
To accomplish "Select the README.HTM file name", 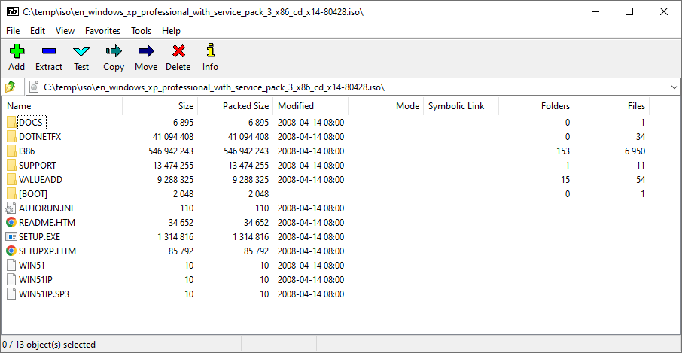I will coord(47,223).
